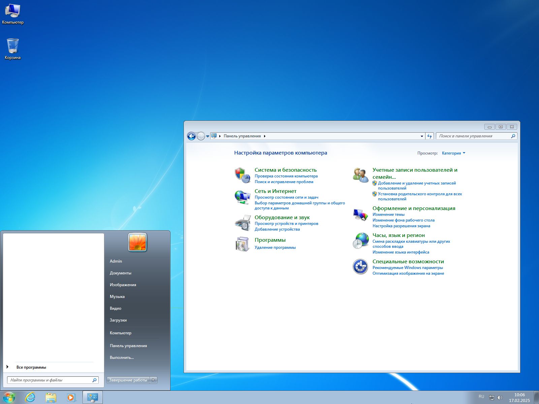Click the 'Завершение работы' button
Image resolution: width=539 pixels, height=404 pixels.
click(127, 380)
